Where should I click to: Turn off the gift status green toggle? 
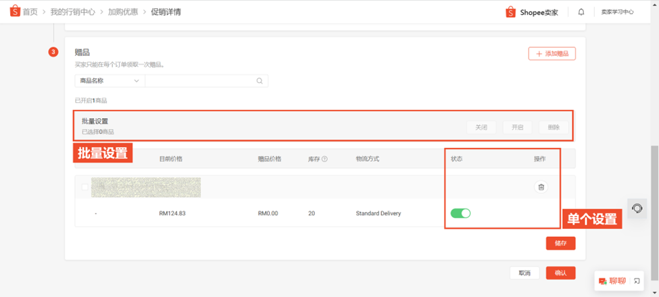pos(461,213)
